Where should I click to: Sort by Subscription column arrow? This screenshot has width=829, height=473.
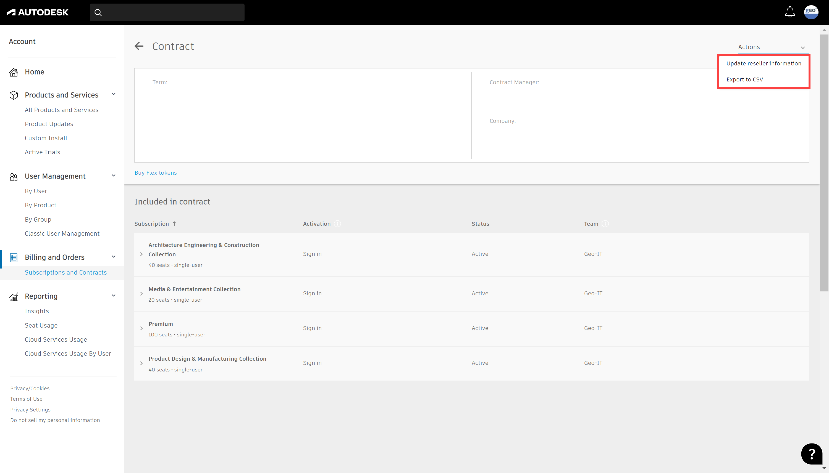click(174, 224)
